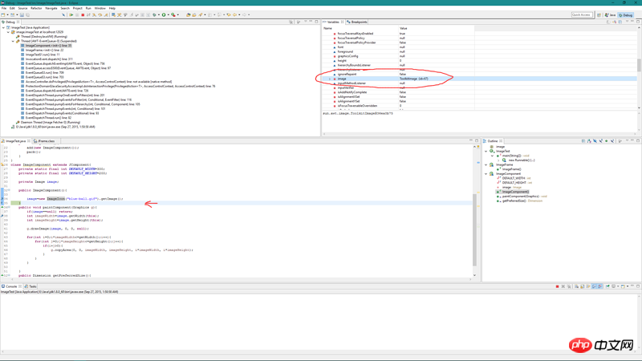The image size is (642, 361).
Task: Toggle Hide Fields in Outline toolbar
Action: pos(595,141)
